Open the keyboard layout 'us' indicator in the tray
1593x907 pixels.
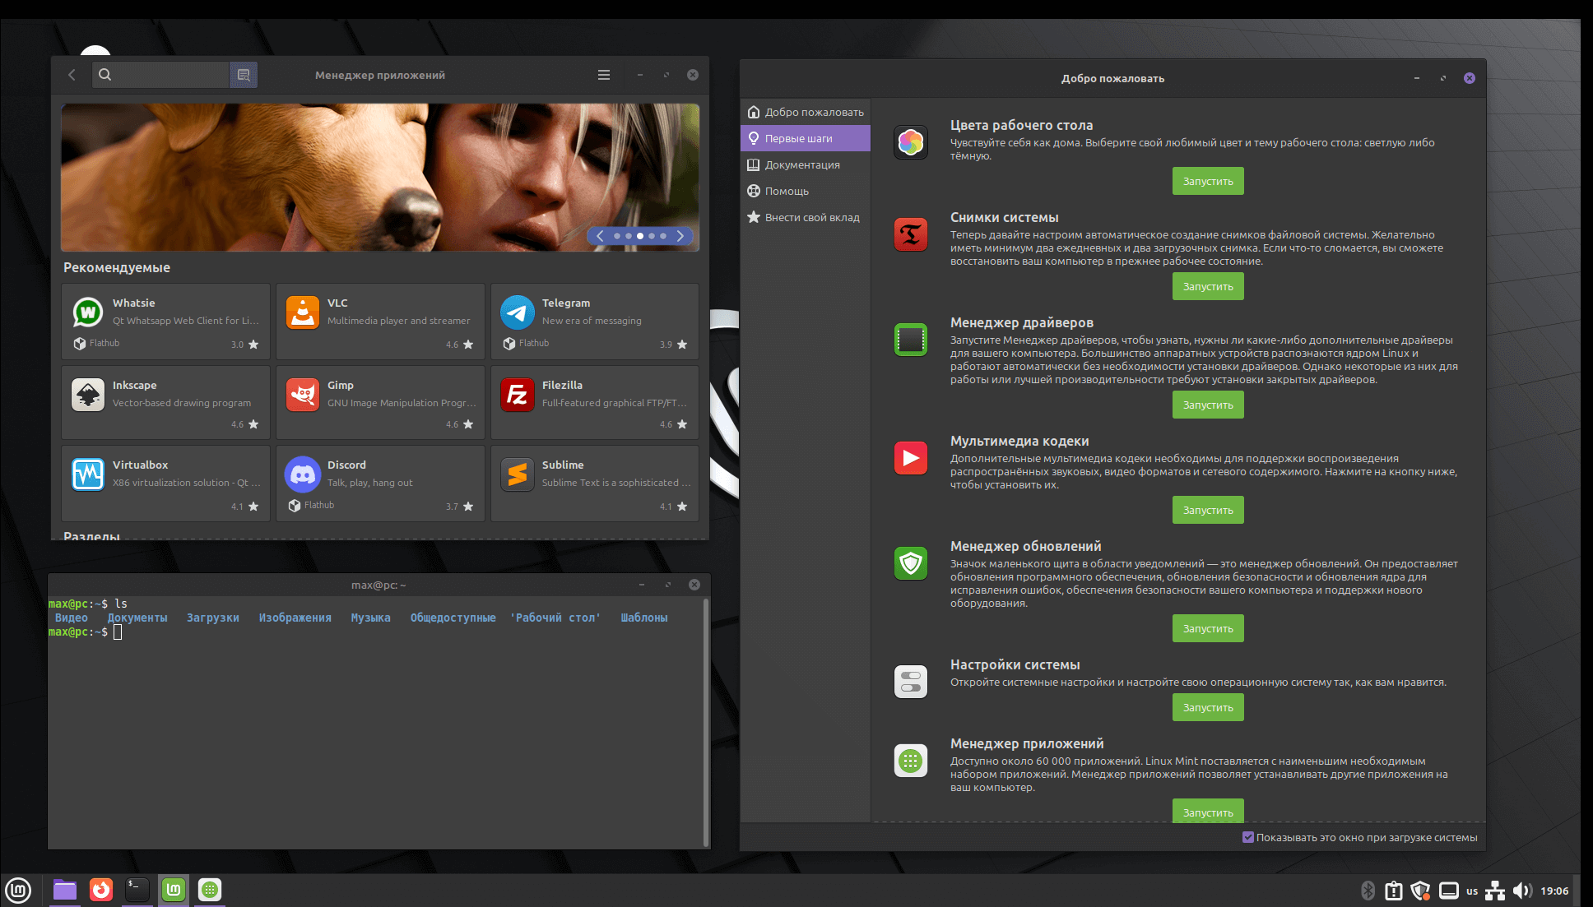(1472, 891)
